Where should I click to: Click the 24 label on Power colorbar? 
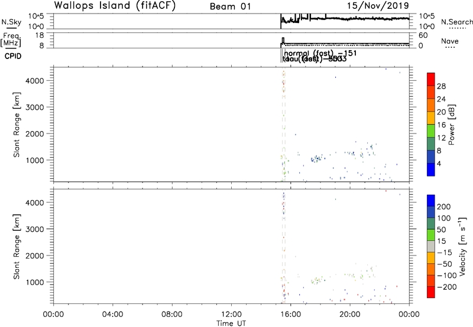[441, 99]
